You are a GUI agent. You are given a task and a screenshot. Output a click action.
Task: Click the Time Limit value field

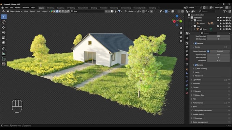click(218, 60)
